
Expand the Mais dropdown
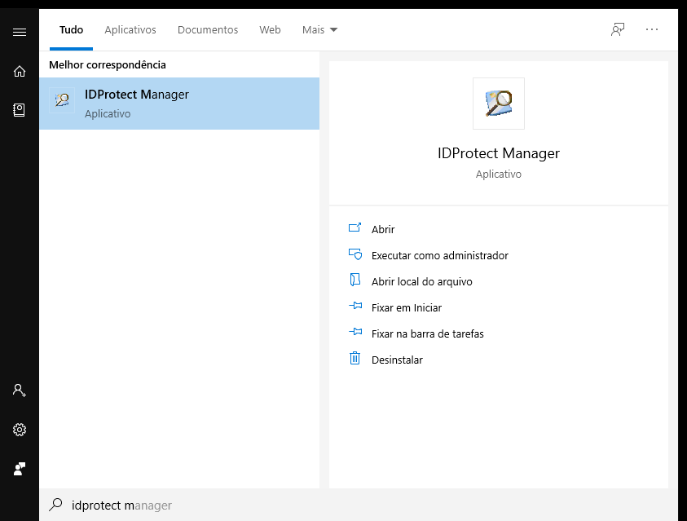pyautogui.click(x=319, y=30)
